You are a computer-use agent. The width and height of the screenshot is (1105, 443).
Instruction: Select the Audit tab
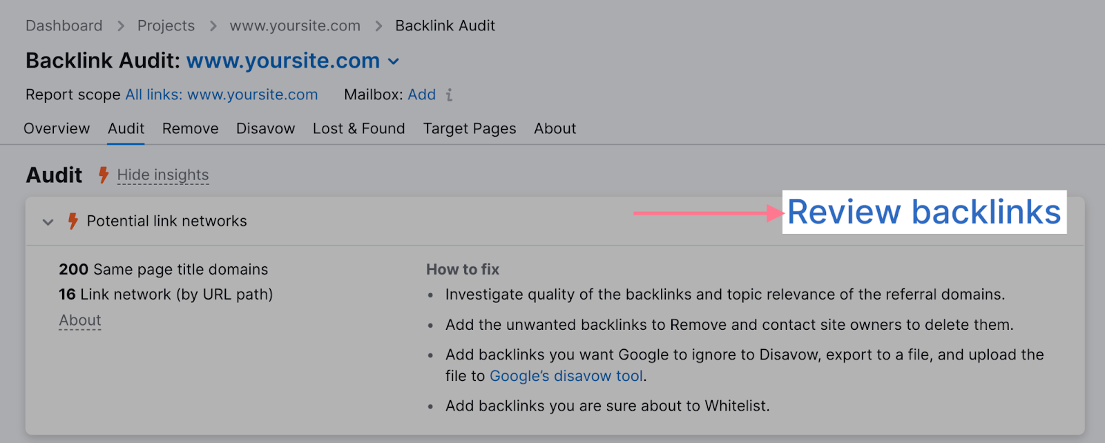(x=126, y=129)
